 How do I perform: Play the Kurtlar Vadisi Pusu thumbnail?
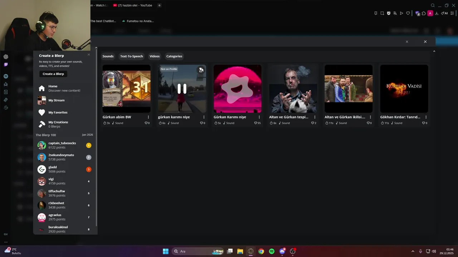click(404, 89)
